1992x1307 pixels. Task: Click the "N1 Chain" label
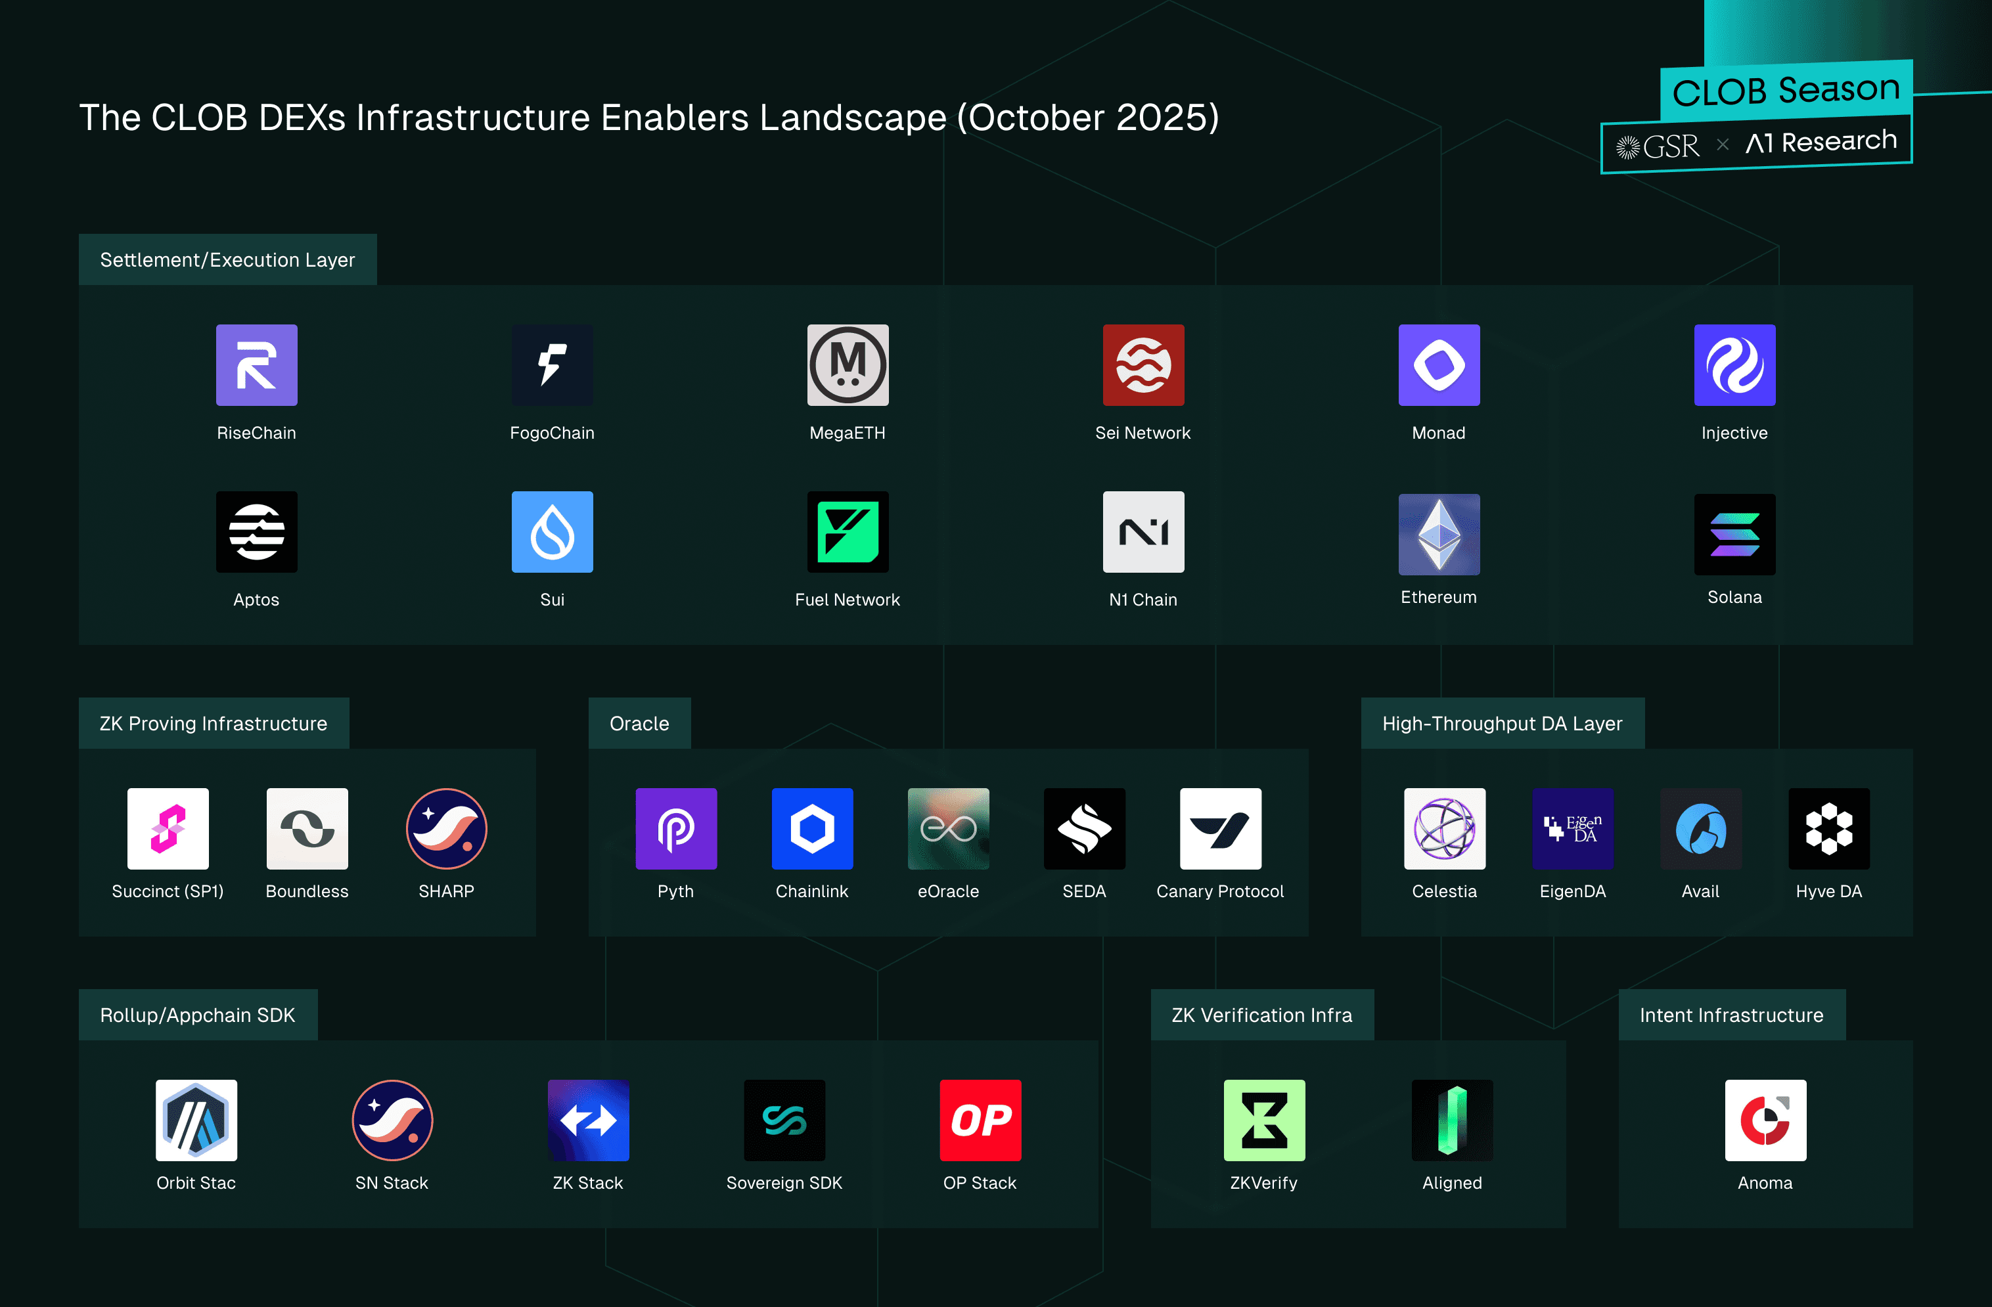(1143, 599)
